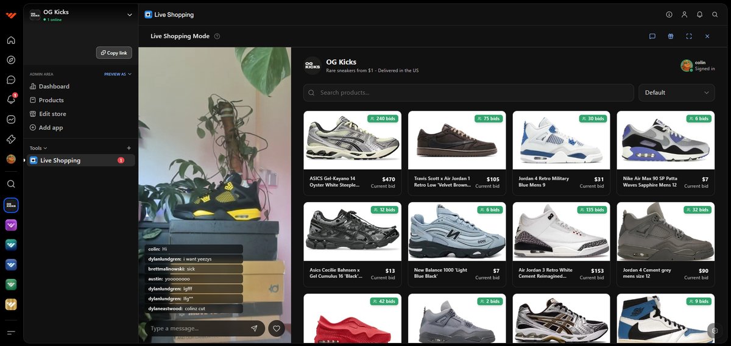This screenshot has width=731, height=346.
Task: Select the OG Kicks workspace icon in rail
Action: coord(11,205)
